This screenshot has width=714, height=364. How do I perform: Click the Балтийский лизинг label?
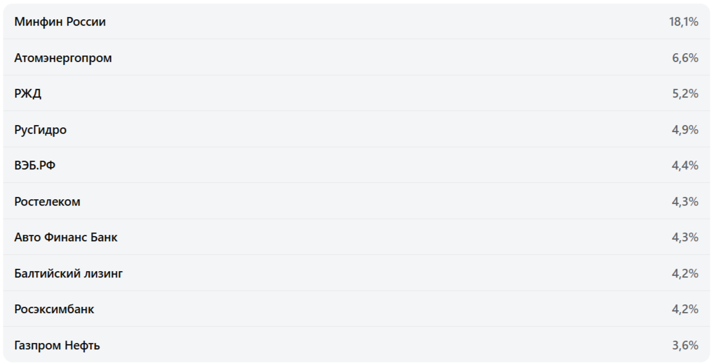point(68,273)
